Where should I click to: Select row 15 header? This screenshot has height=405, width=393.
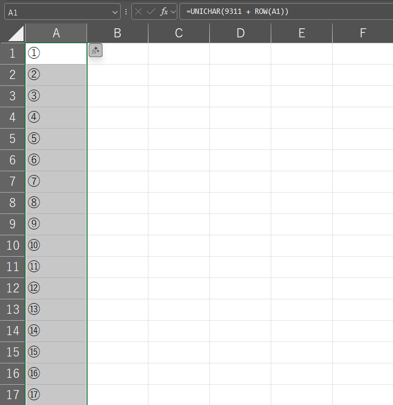pyautogui.click(x=12, y=352)
